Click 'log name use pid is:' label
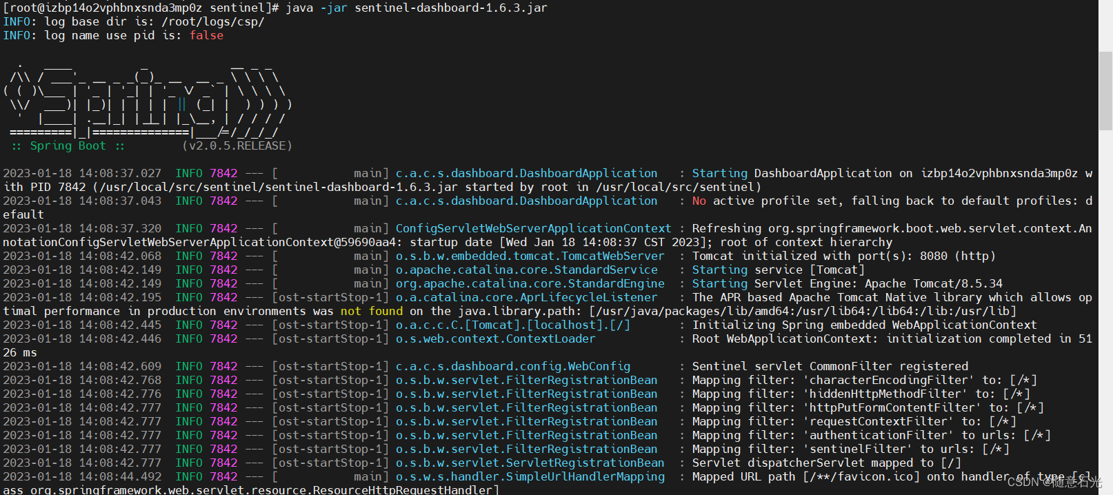This screenshot has width=1113, height=495. (x=113, y=35)
